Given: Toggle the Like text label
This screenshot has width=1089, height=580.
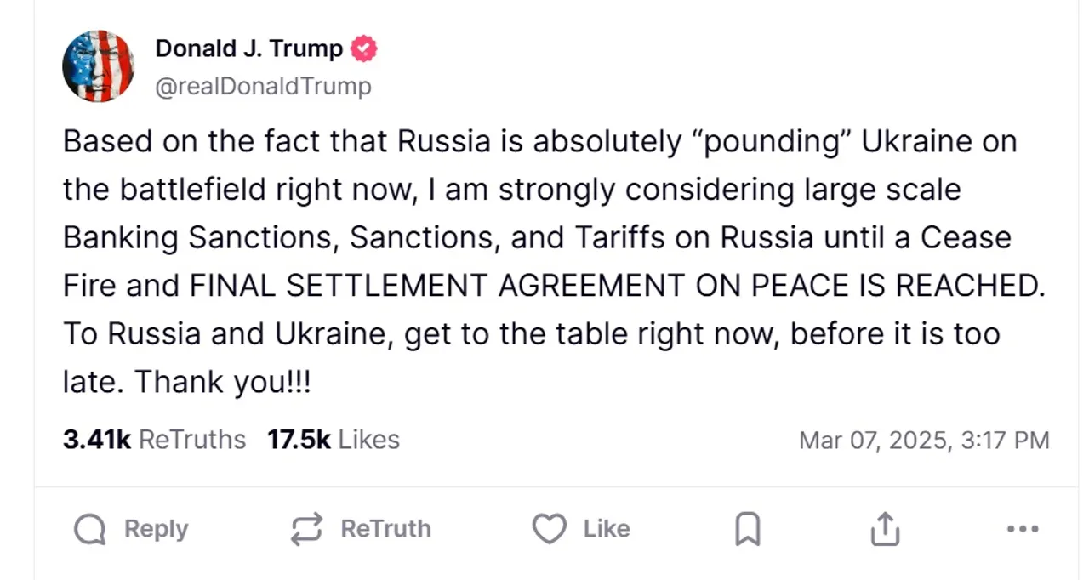Looking at the screenshot, I should pos(607,529).
